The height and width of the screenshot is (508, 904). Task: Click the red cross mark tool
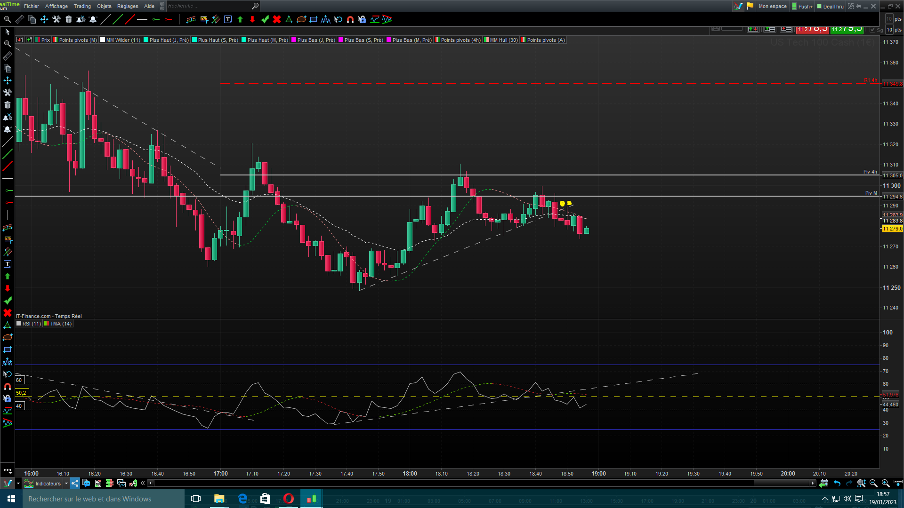click(x=277, y=19)
